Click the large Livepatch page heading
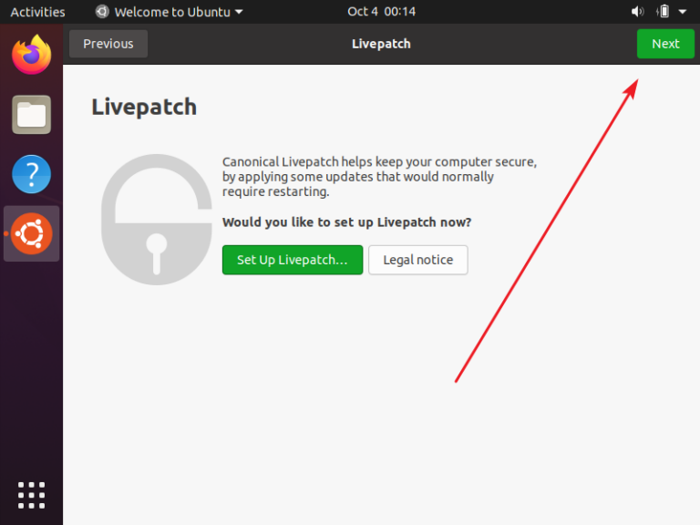Viewport: 700px width, 525px height. coord(144,107)
